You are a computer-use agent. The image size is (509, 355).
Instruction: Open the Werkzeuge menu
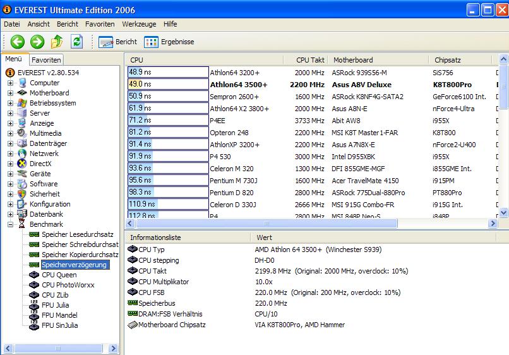[x=139, y=24]
